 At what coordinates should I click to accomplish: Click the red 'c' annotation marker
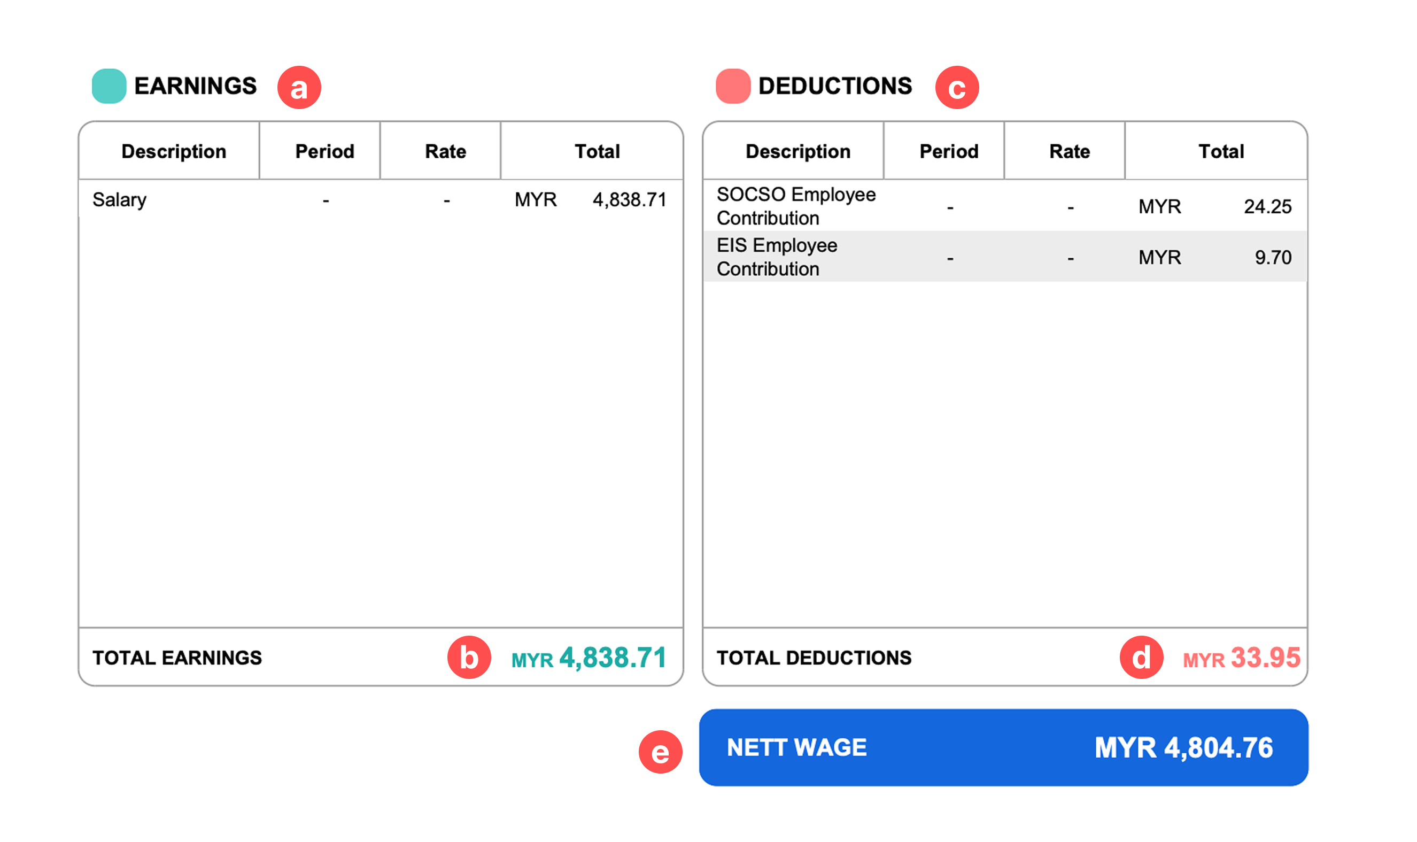pos(956,87)
